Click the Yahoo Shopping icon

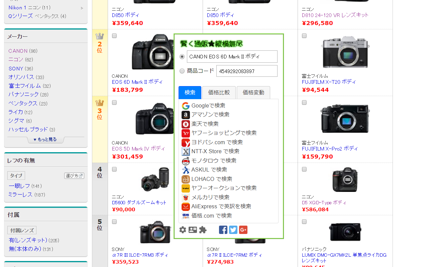(186, 133)
